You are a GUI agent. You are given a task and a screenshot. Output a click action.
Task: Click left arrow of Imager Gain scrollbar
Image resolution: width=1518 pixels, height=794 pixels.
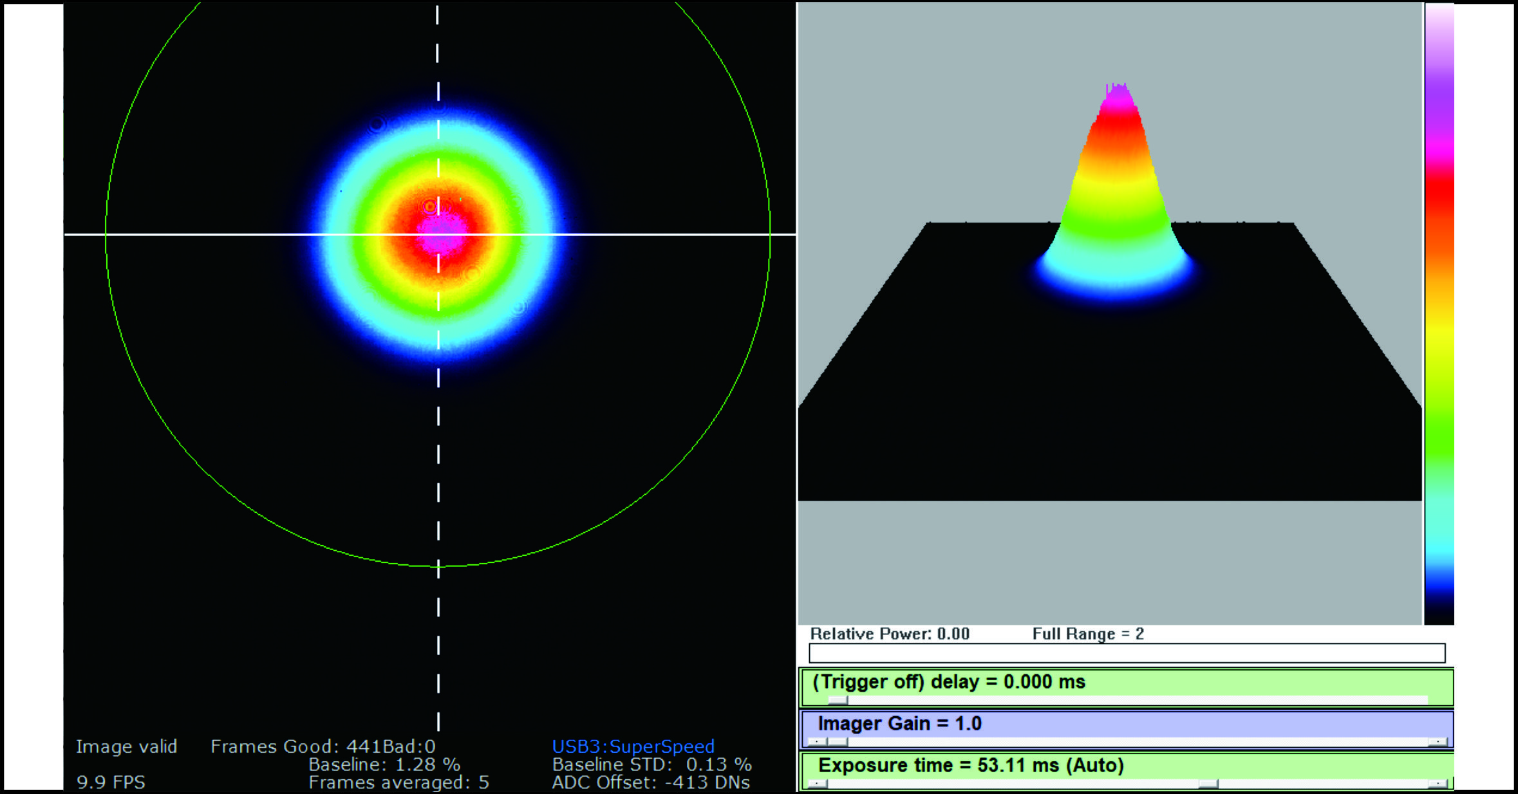coord(816,742)
